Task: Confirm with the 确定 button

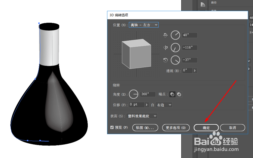Action: click(x=206, y=128)
